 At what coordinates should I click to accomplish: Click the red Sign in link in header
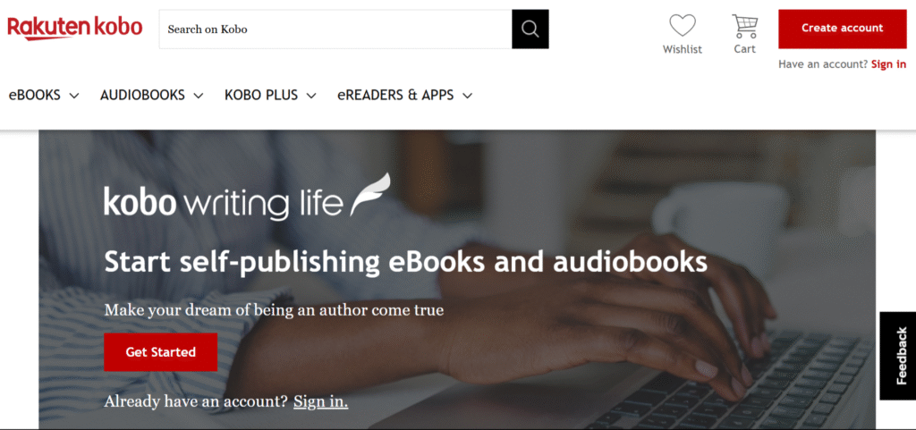click(888, 64)
